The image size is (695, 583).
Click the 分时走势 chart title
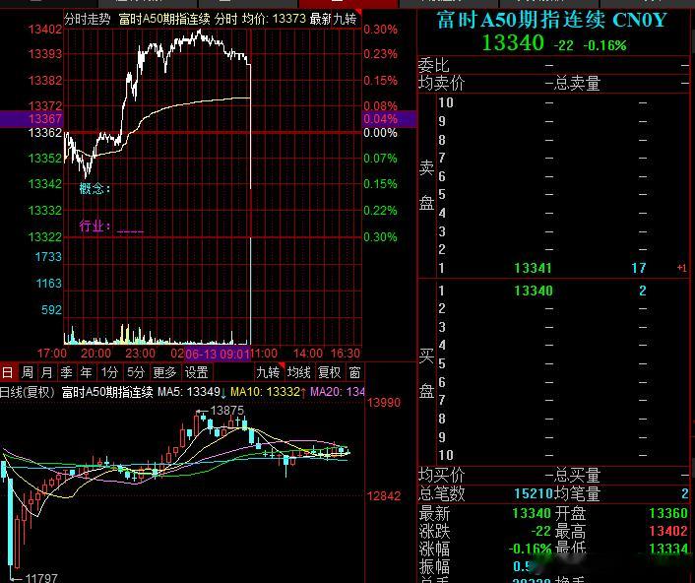[x=88, y=19]
